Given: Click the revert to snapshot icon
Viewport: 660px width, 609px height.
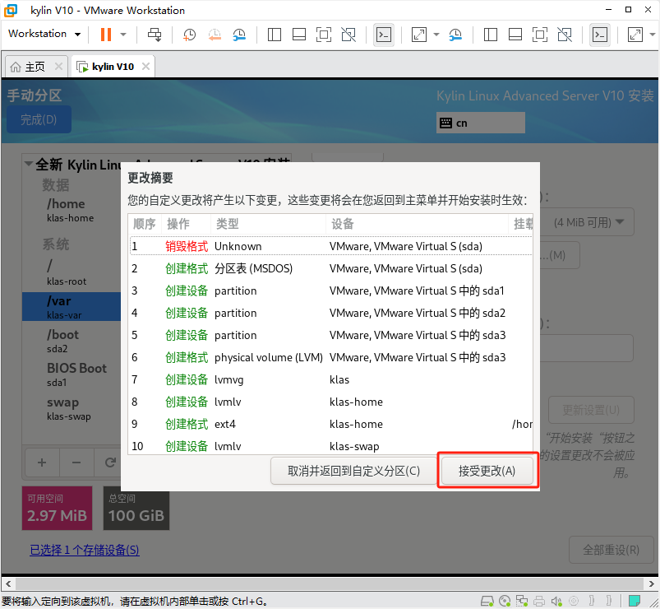Looking at the screenshot, I should [x=214, y=35].
